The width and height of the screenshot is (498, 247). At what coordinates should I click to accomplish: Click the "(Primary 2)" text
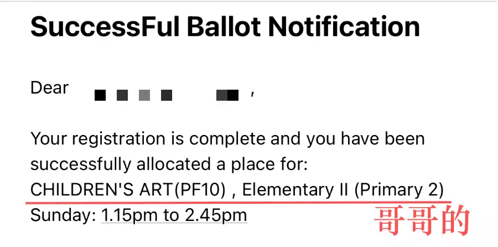(398, 190)
